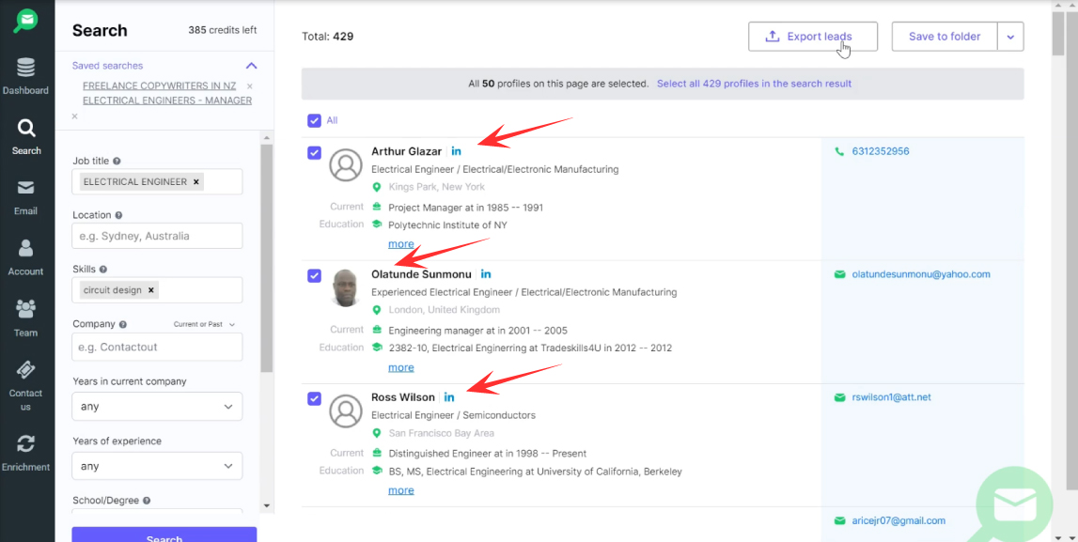Open the Search sidebar item
The width and height of the screenshot is (1078, 542).
click(26, 137)
